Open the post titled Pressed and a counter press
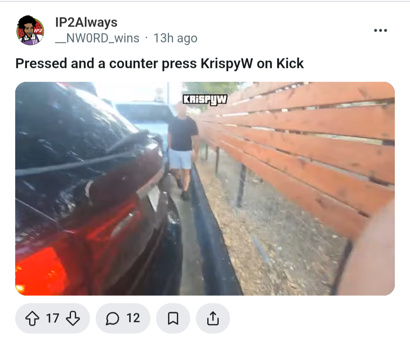This screenshot has height=347, width=410. (159, 63)
